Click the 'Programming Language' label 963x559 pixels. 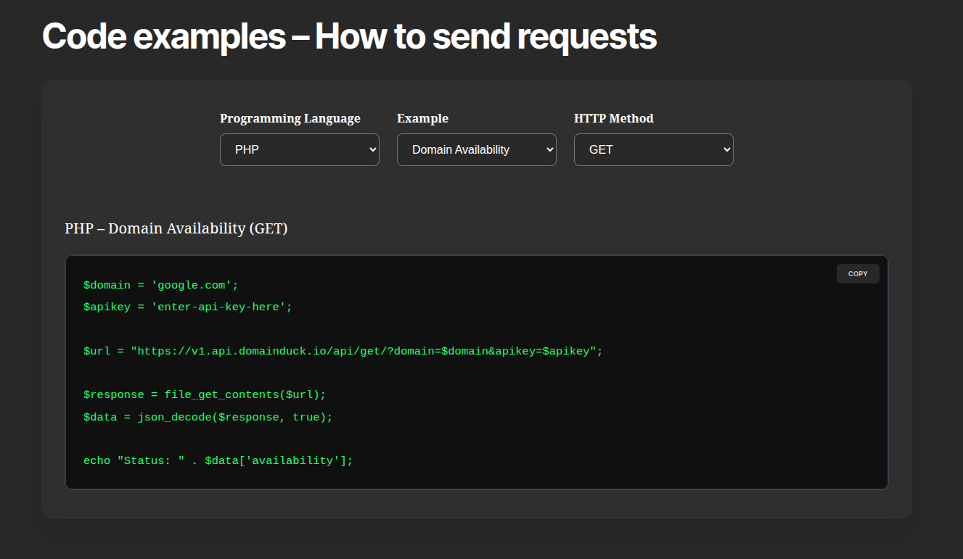290,118
